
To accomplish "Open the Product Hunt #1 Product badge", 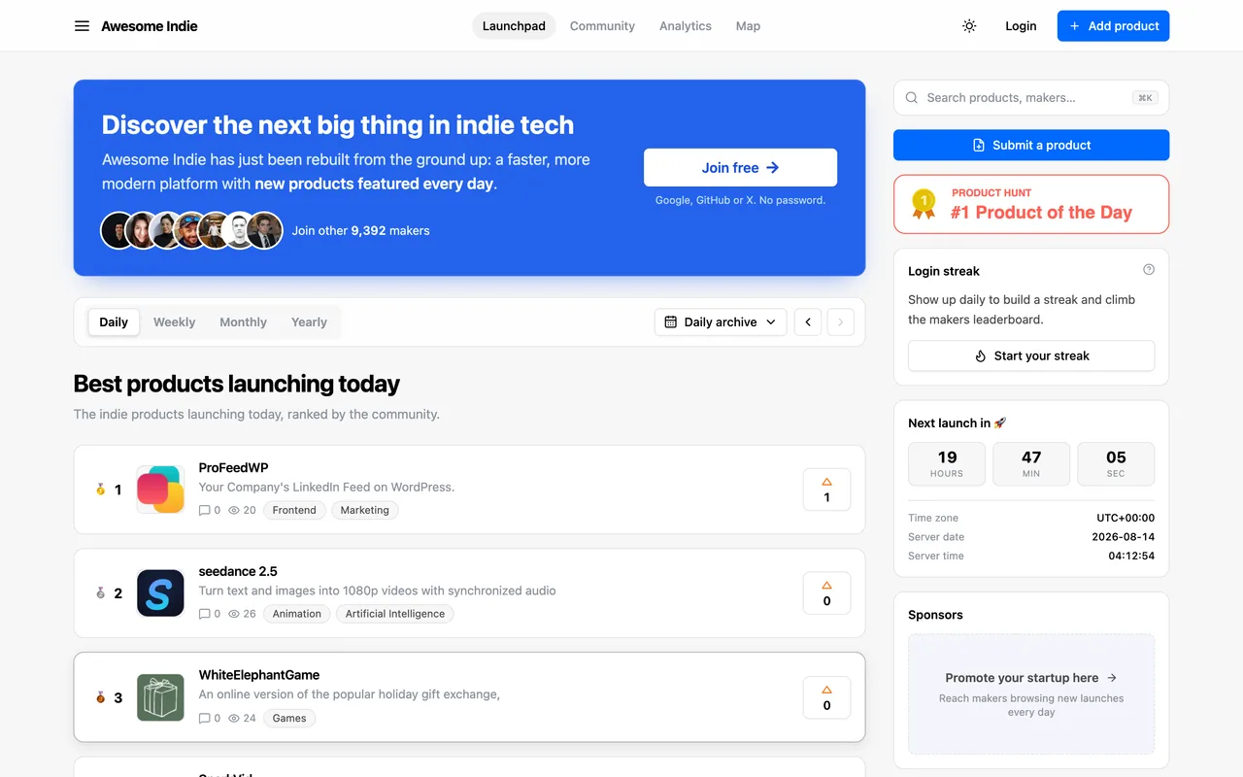I will pos(1031,204).
